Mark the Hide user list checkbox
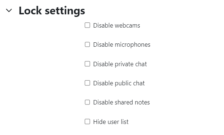Viewport: 224px width, 135px height. 87,122
